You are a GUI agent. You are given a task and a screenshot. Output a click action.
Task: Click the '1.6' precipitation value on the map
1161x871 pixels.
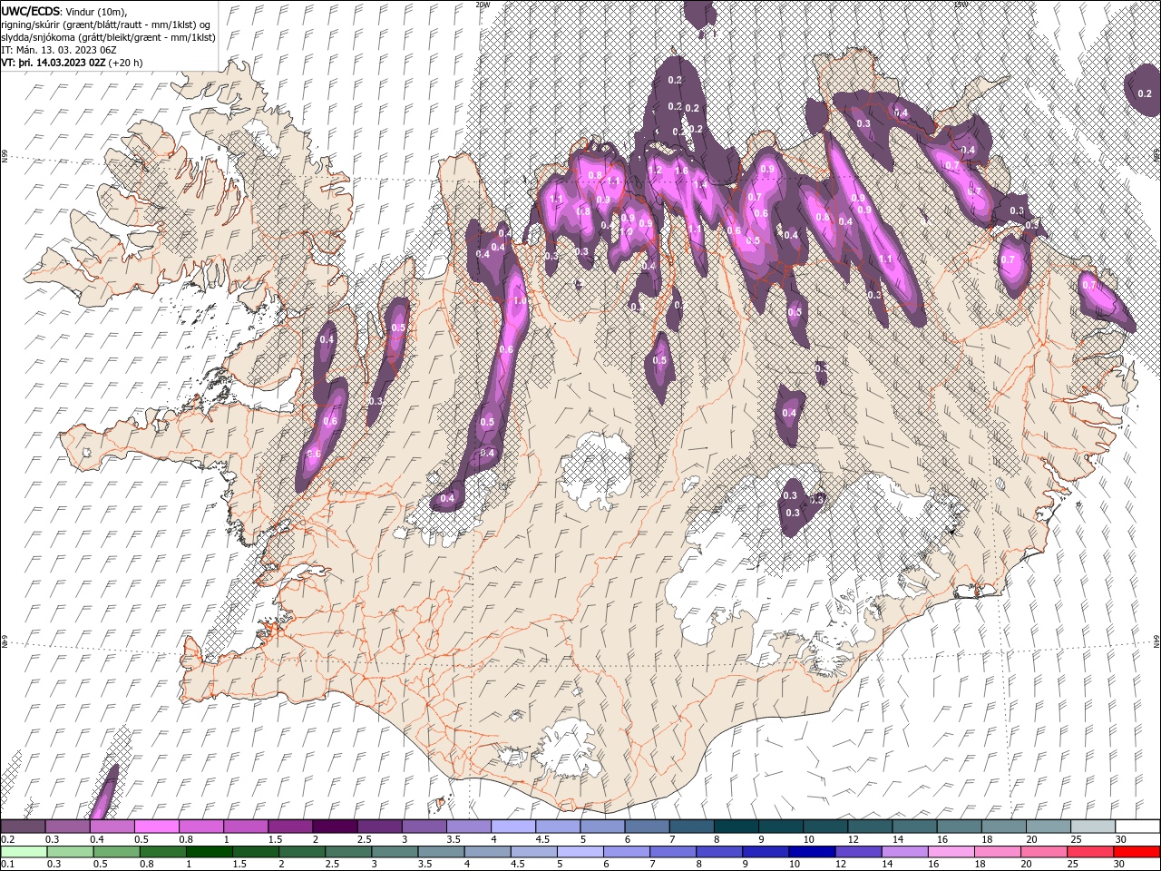pos(682,170)
